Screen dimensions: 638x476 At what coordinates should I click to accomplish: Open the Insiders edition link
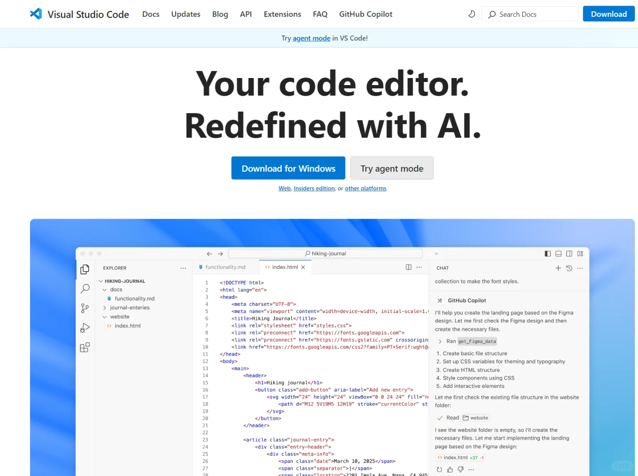click(x=314, y=188)
